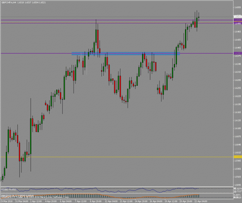Click the price scale label 1.6045
The width and height of the screenshot is (242, 203).
(238, 145)
